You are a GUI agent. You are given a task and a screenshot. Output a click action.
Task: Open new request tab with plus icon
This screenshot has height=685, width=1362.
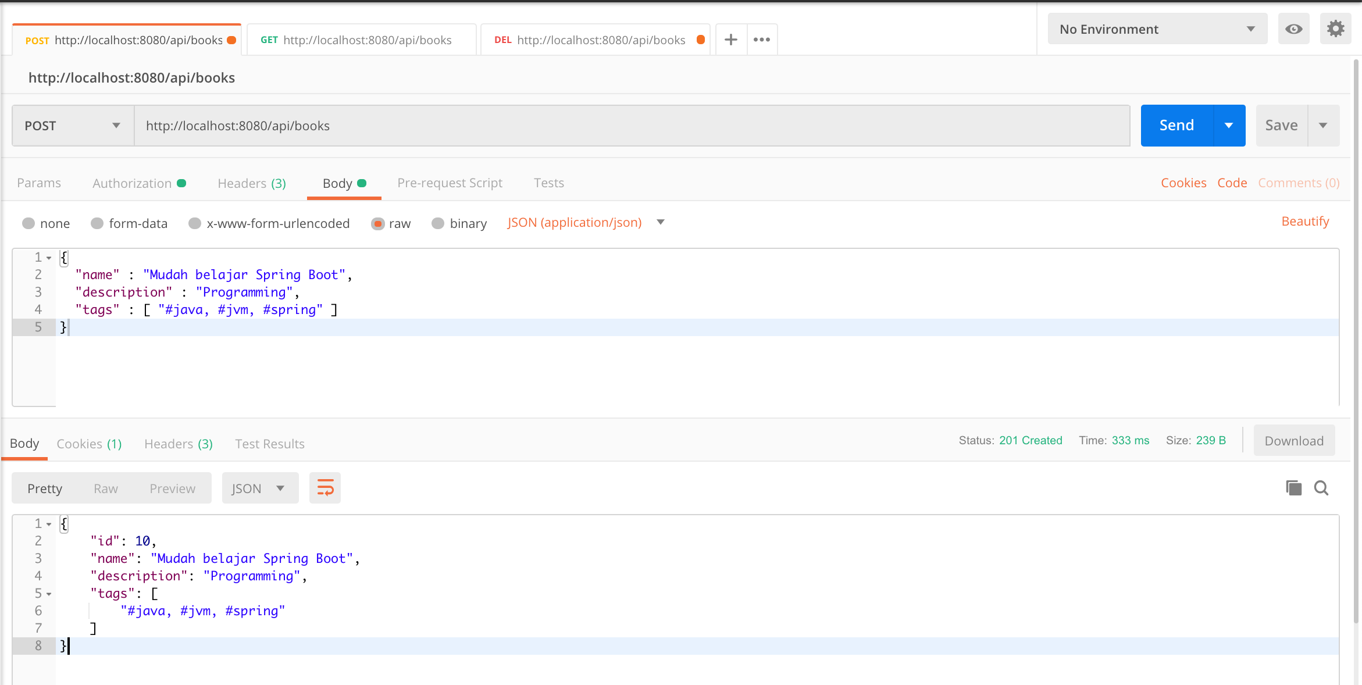(731, 40)
